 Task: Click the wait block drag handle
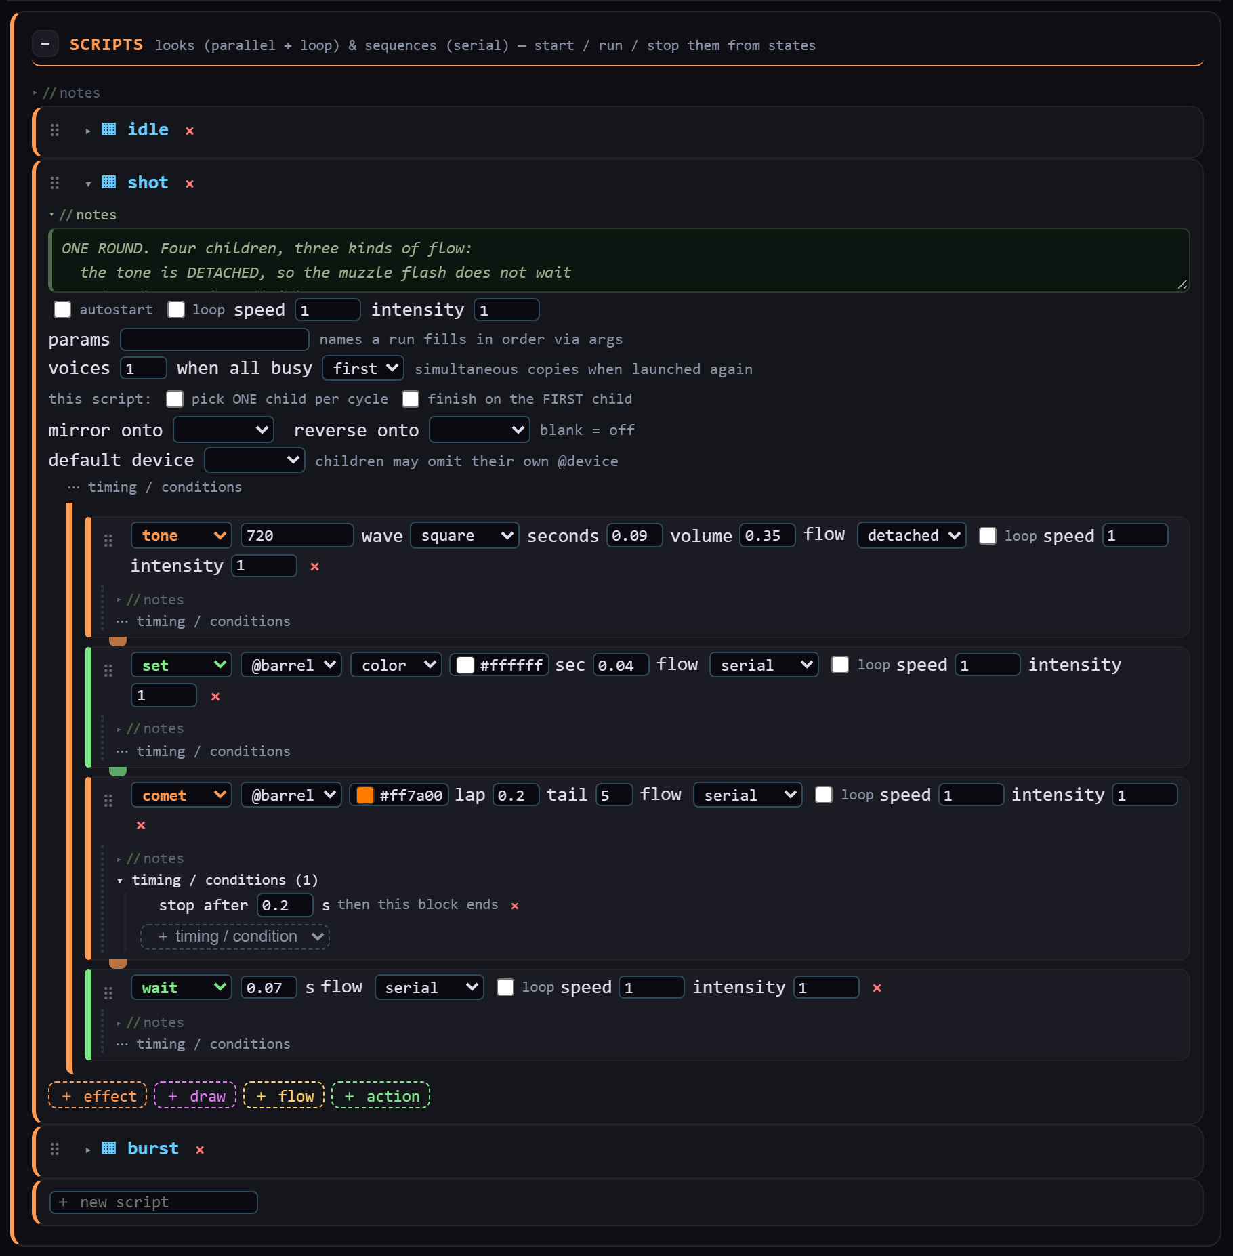point(108,992)
